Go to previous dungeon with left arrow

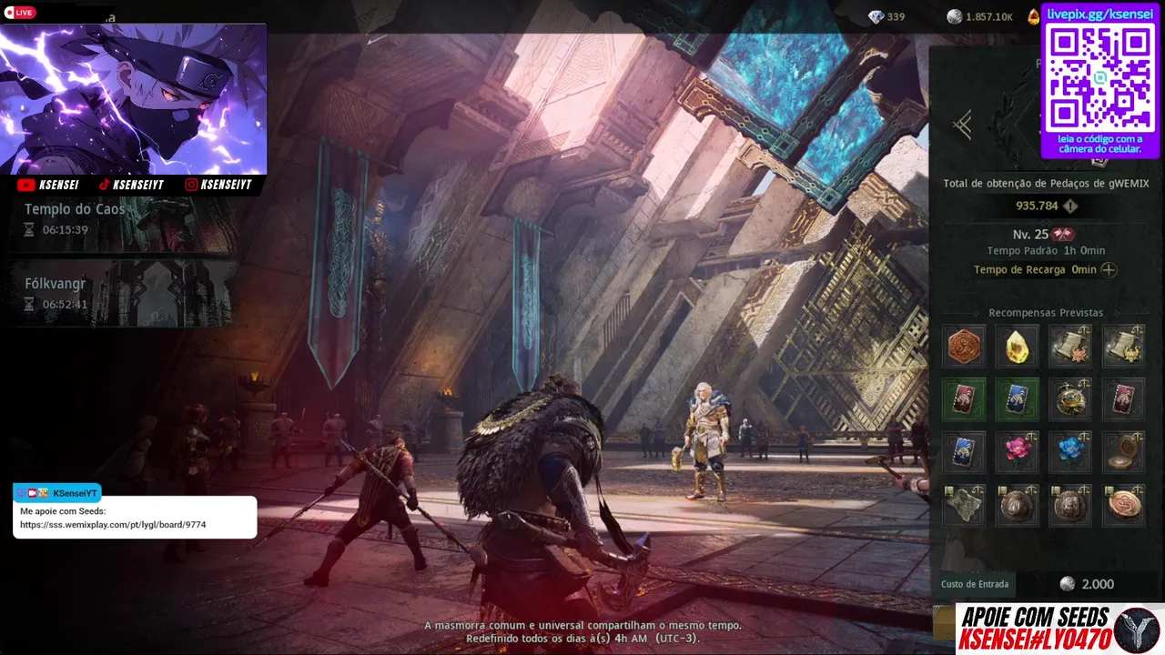click(x=962, y=125)
